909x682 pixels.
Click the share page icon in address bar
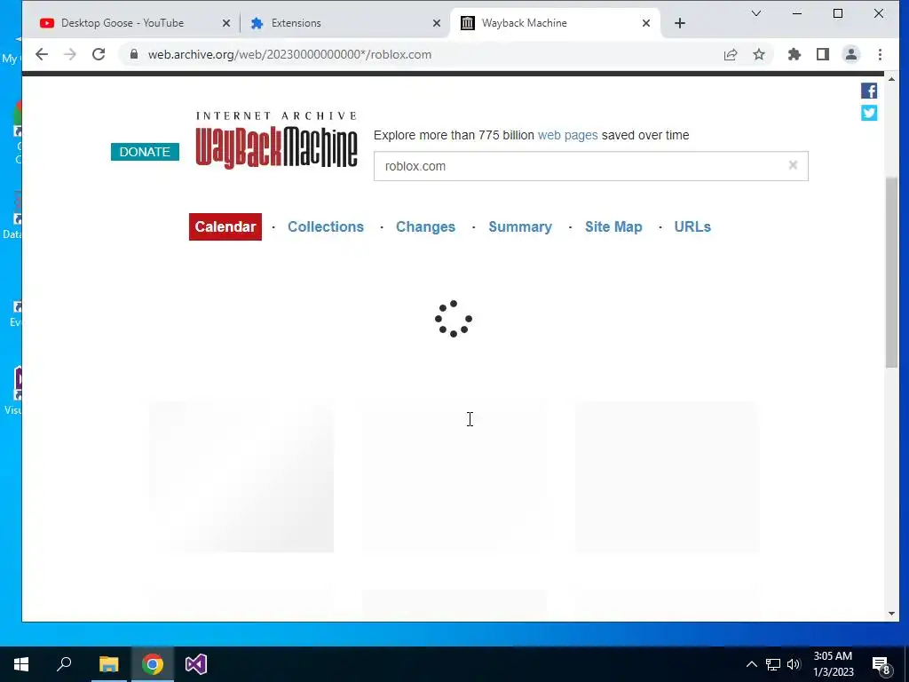click(x=731, y=54)
